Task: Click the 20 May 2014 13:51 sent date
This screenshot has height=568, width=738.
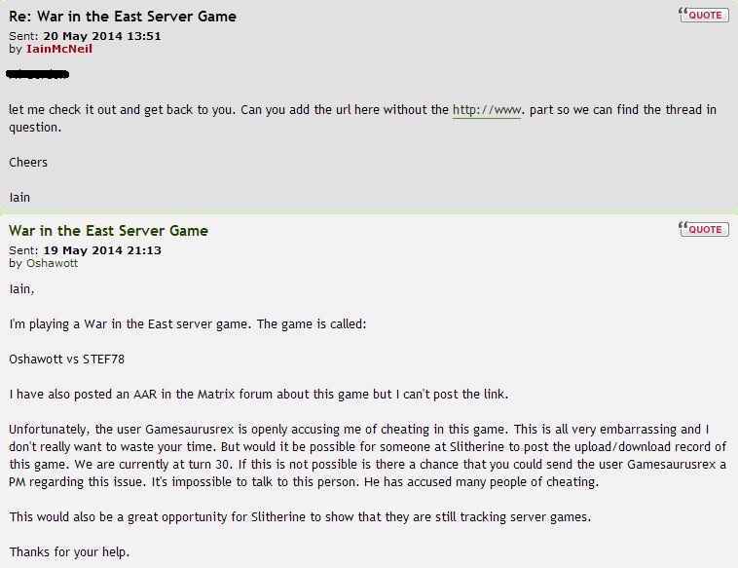Action: (x=102, y=36)
